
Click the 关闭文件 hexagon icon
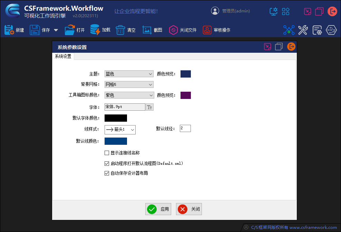173,30
